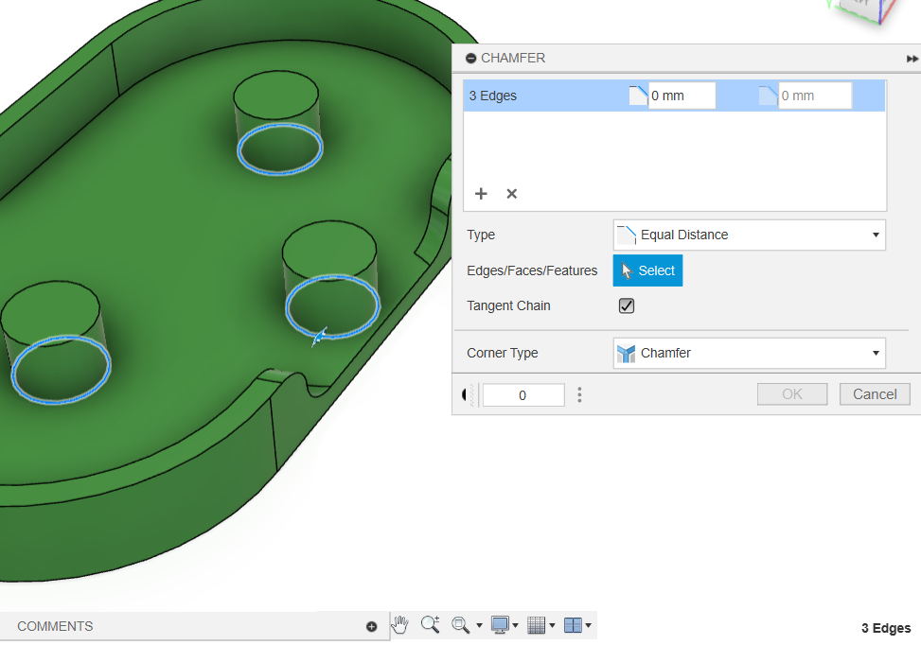
Task: Open the Type Equal Distance dropdown
Action: click(749, 235)
